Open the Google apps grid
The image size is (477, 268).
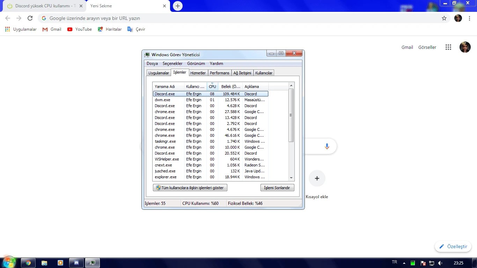(x=448, y=47)
